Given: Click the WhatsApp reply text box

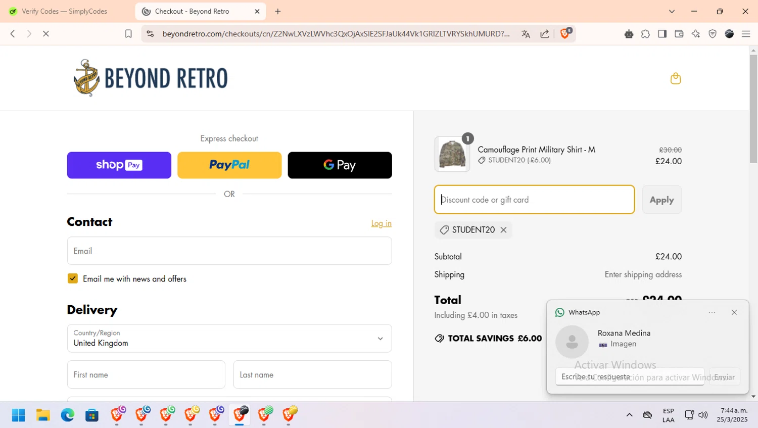Looking at the screenshot, I should pos(630,376).
